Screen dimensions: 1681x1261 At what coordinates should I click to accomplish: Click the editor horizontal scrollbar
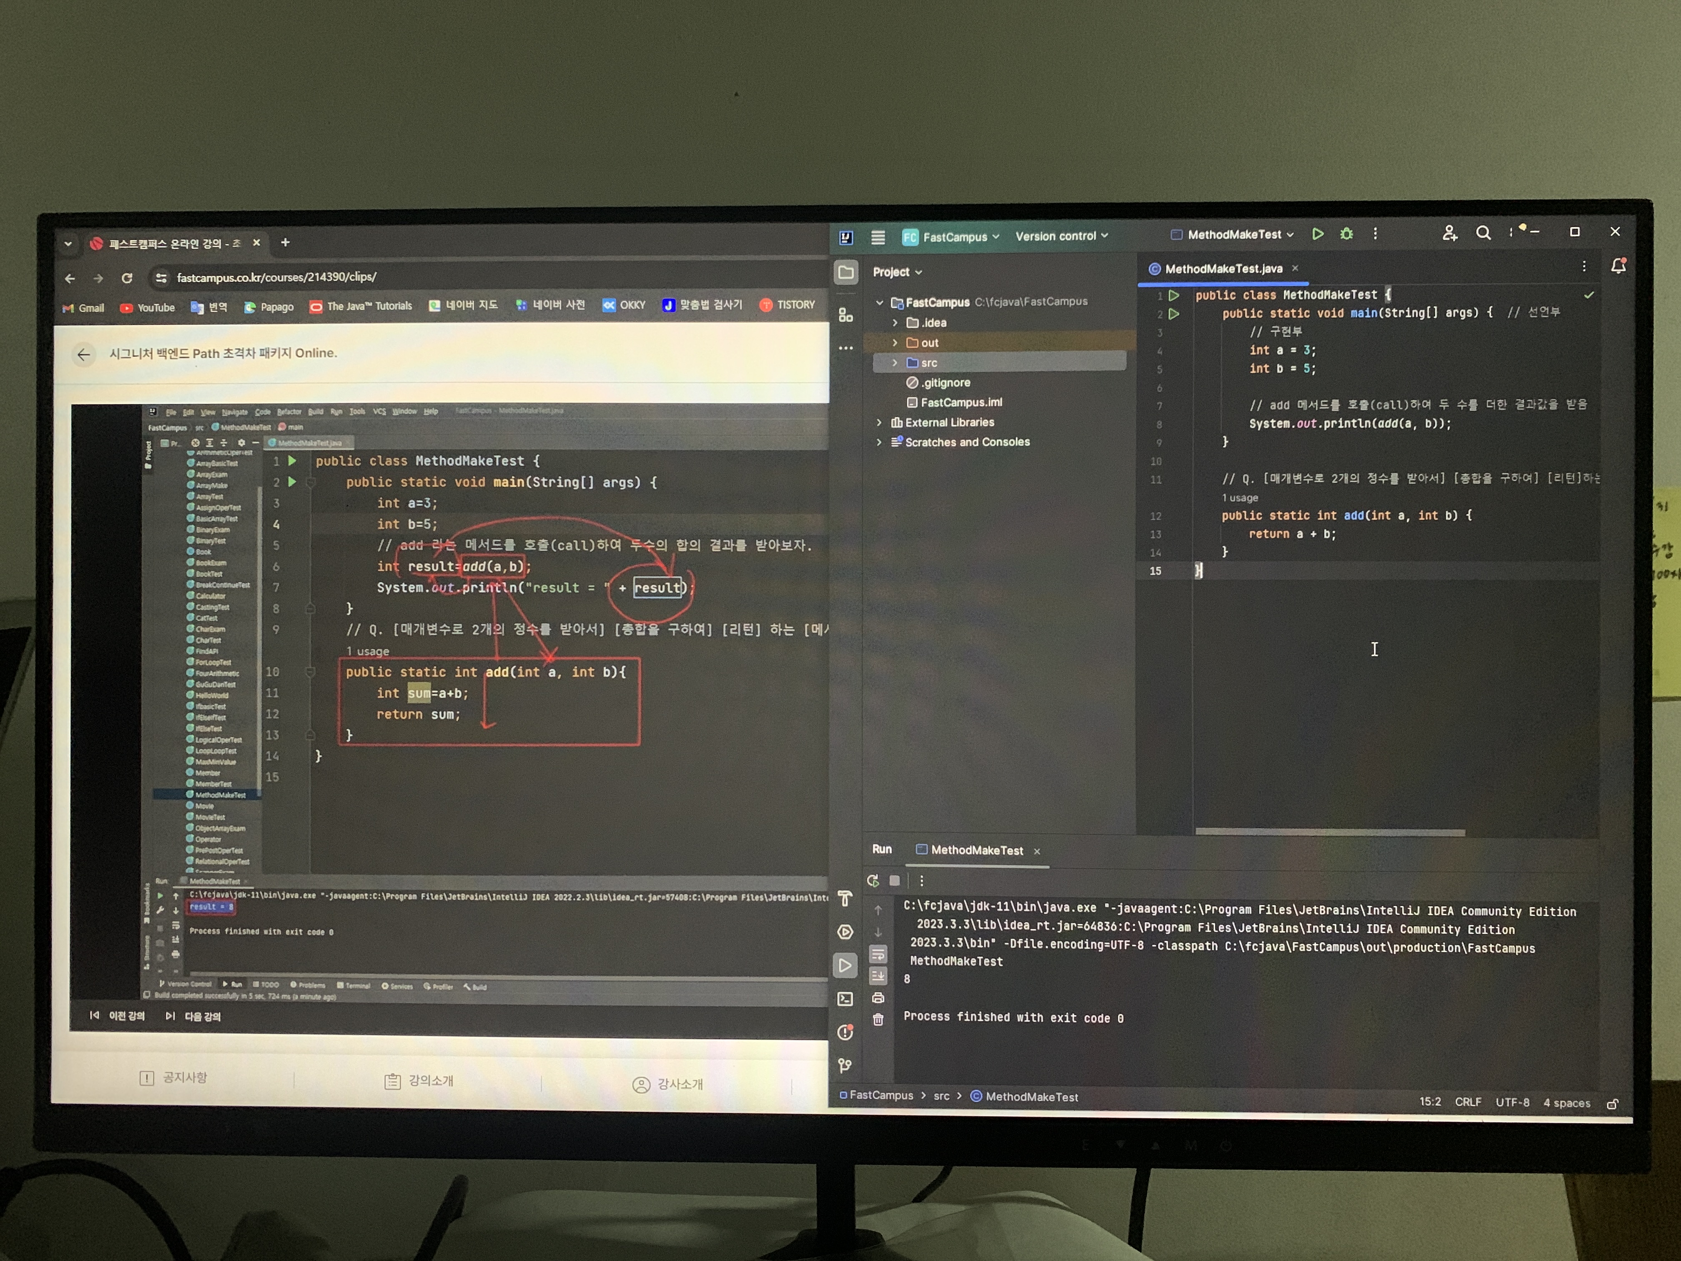tap(1330, 832)
